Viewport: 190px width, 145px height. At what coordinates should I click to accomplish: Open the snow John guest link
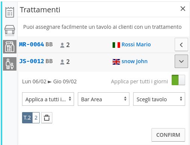135,61
